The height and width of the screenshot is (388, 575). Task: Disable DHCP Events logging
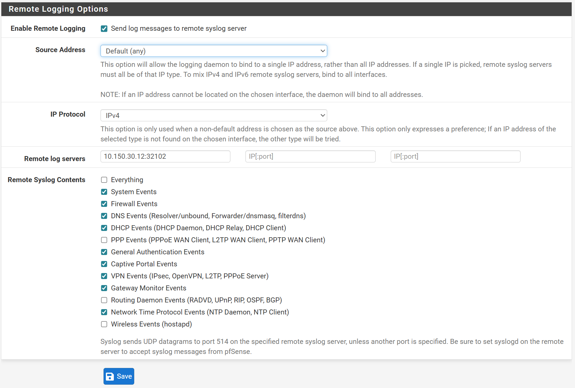coord(104,228)
